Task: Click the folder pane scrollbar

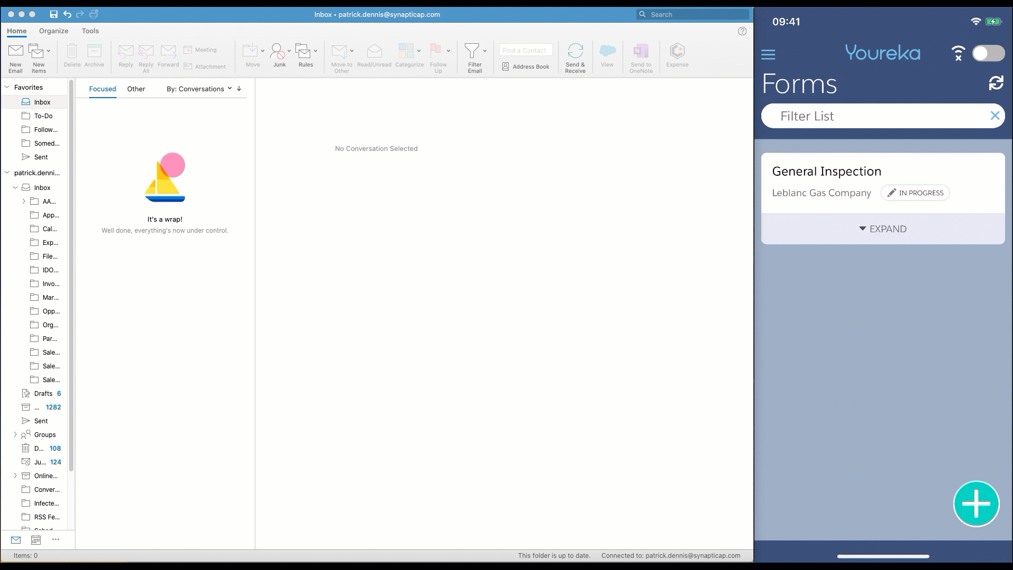Action: point(71,274)
